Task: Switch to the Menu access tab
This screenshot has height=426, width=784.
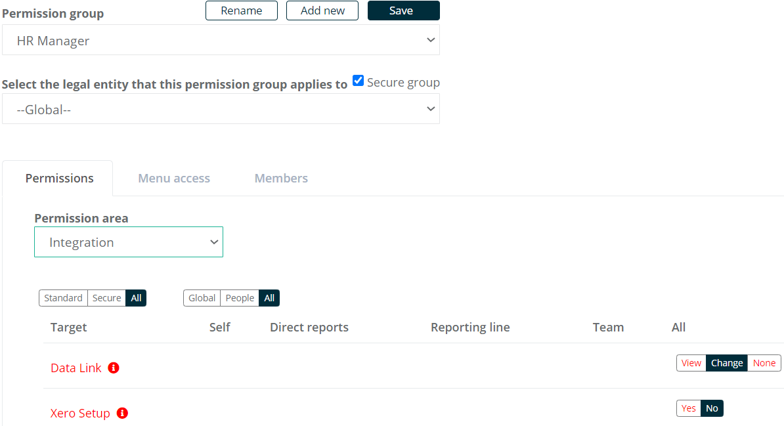Action: (x=174, y=179)
